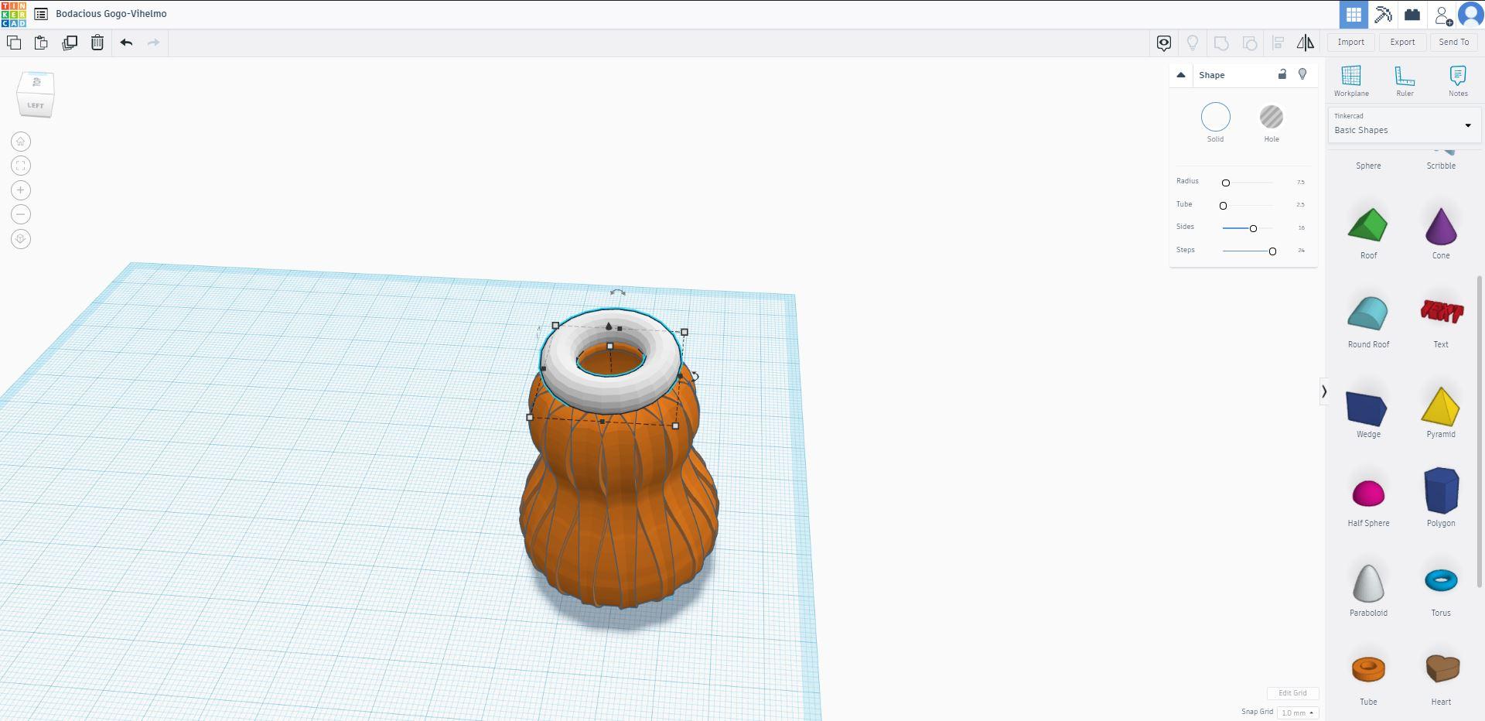The width and height of the screenshot is (1485, 721).
Task: Open the view options eye icon
Action: click(1164, 43)
